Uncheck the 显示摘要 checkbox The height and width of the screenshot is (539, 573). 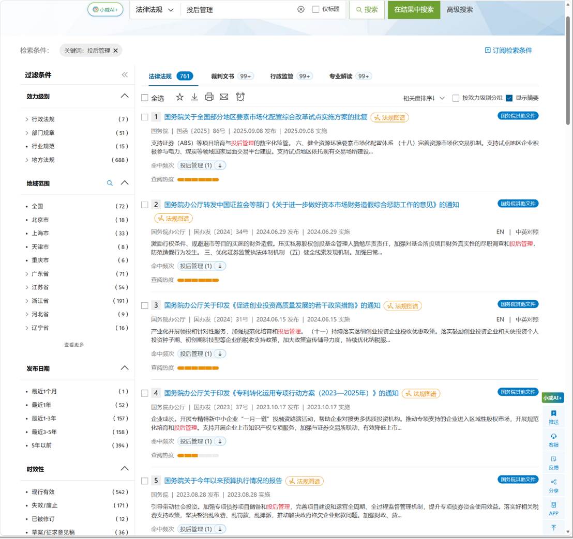coord(509,98)
